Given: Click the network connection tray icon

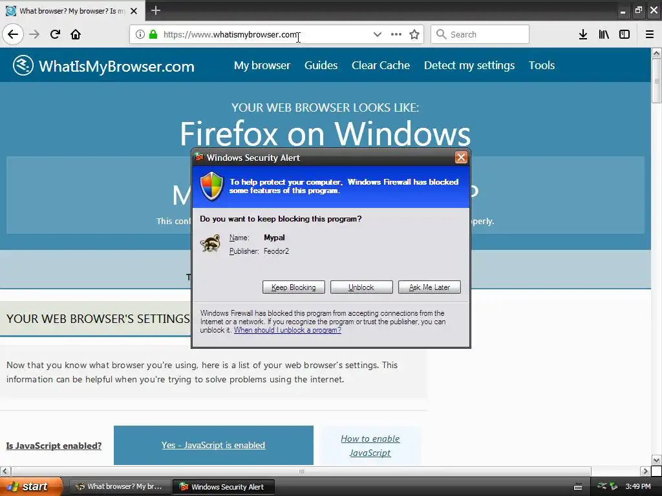Looking at the screenshot, I should pyautogui.click(x=602, y=486).
